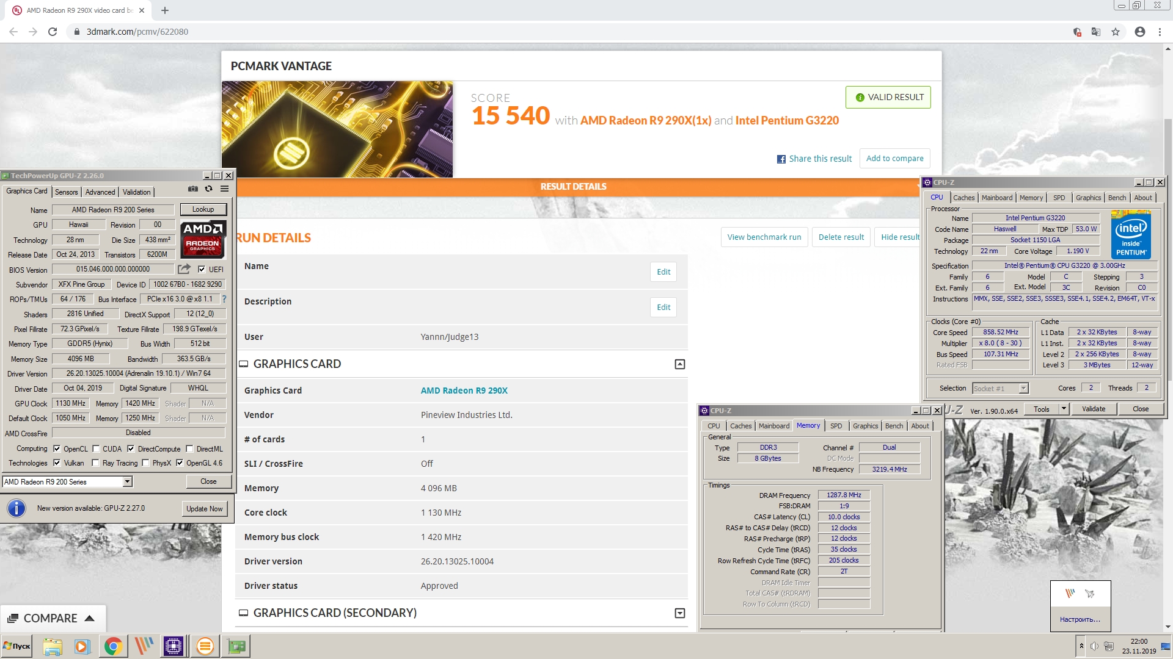The width and height of the screenshot is (1173, 659).
Task: Click Update Now in GPU-Z
Action: (x=205, y=509)
